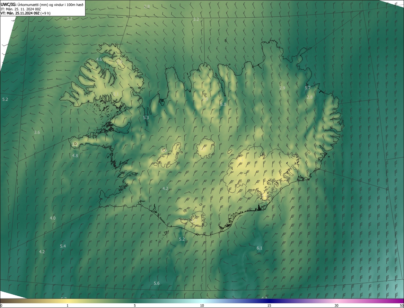
Task: Click the 30 tick label on the colour scale
Action: (336, 305)
